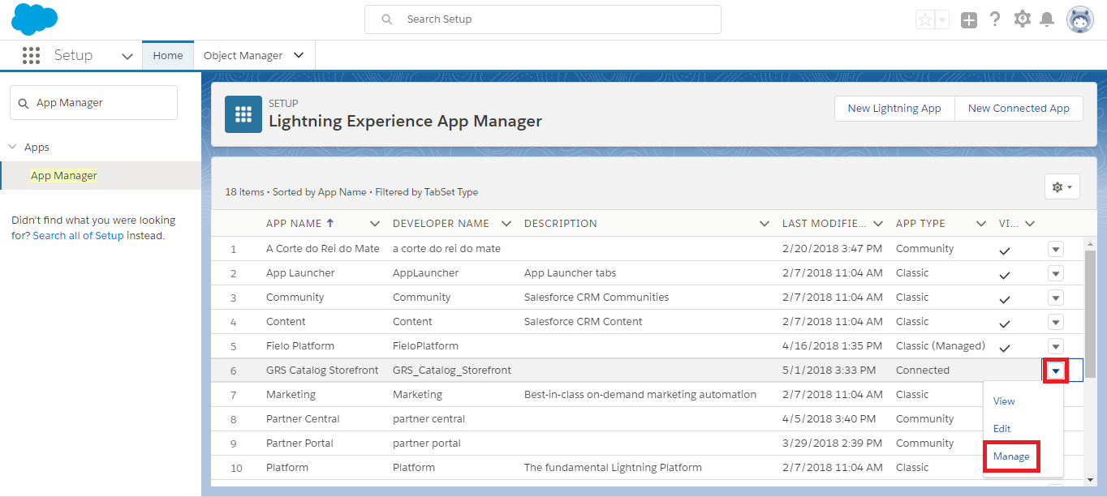Screen dimensions: 1107x497
Task: Open the App Name column menu chevron
Action: pyautogui.click(x=375, y=224)
